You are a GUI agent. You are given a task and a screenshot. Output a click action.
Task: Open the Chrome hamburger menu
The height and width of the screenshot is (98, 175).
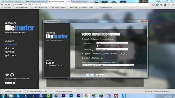coord(173,5)
